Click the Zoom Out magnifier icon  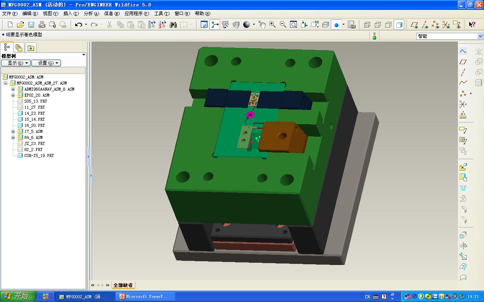click(x=283, y=25)
